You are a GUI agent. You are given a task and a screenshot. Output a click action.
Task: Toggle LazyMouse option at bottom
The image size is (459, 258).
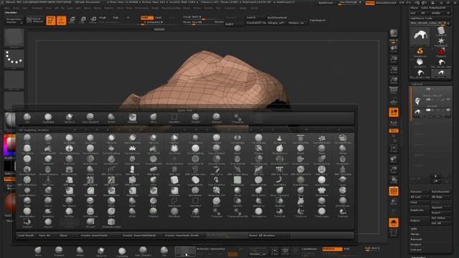pos(309,249)
